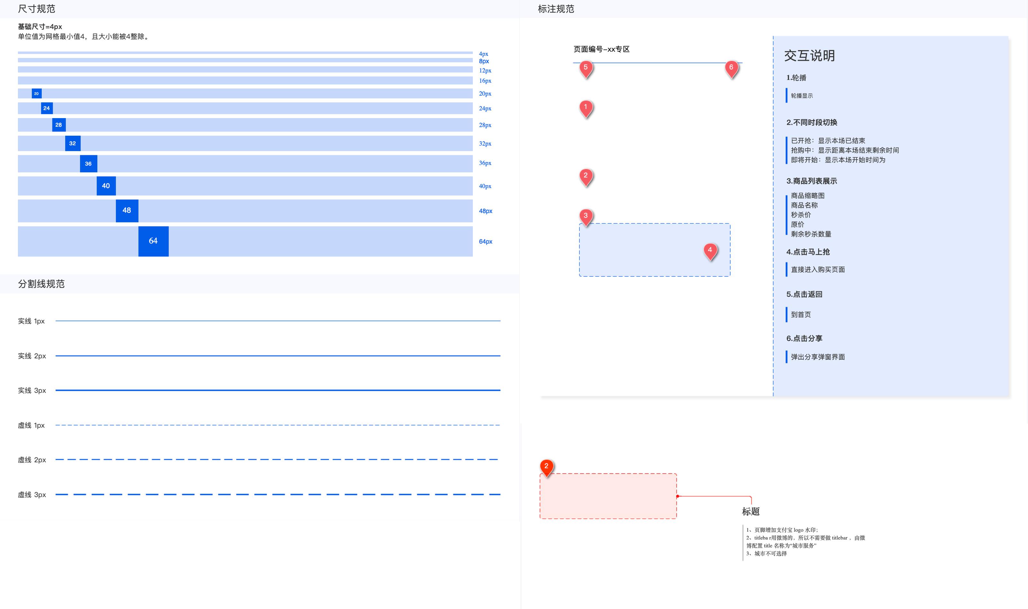1028x609 pixels.
Task: Click the 秒杀价 list item
Action: (801, 215)
